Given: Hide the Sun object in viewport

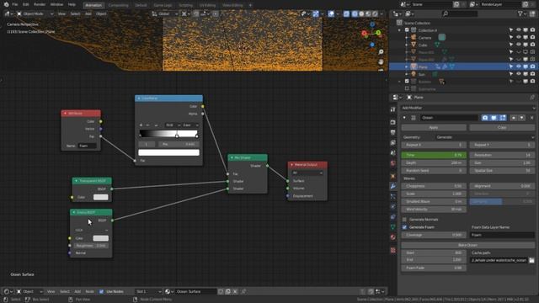Looking at the screenshot, I should point(519,74).
